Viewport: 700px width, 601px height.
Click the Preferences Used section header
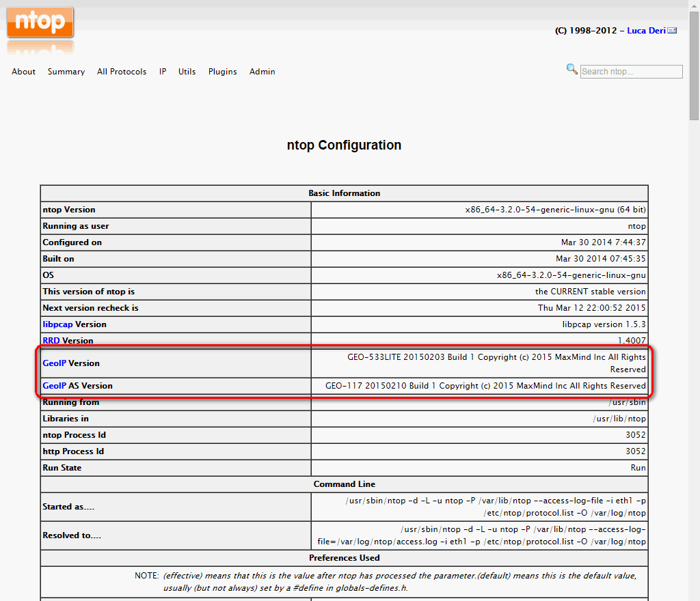pos(345,558)
